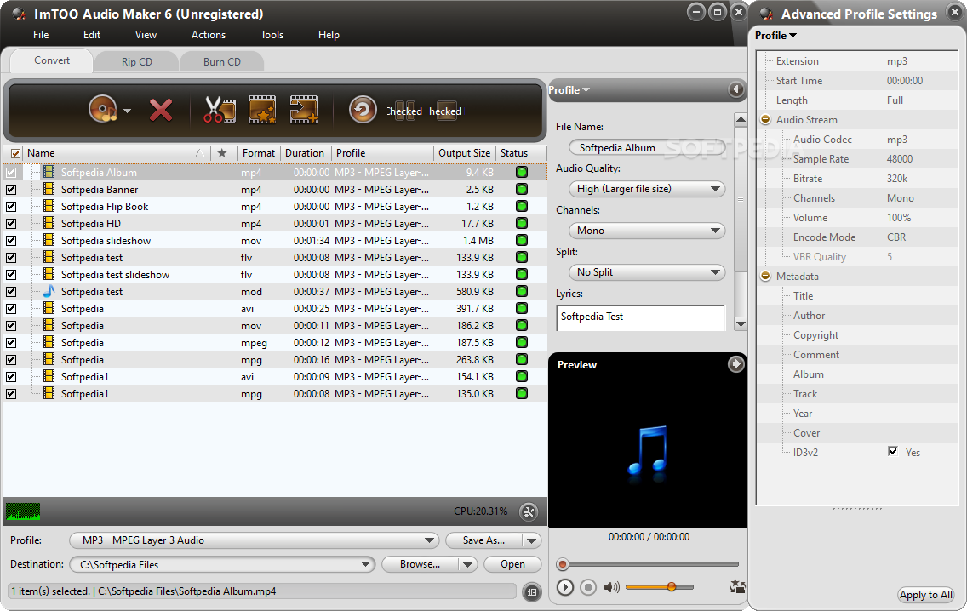Image resolution: width=967 pixels, height=611 pixels.
Task: Click the film icon of Softpedia HD
Action: point(49,223)
